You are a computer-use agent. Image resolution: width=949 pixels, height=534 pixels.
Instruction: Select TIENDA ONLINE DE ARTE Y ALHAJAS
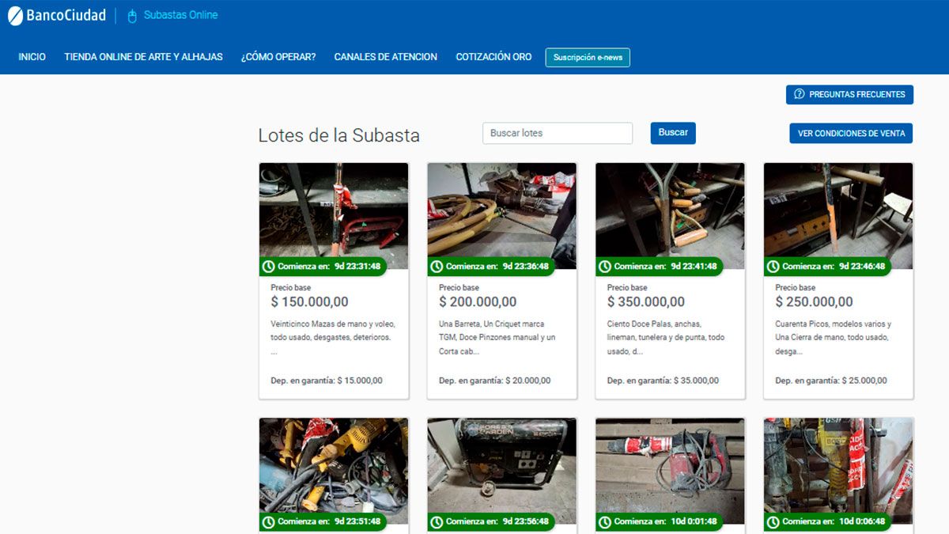coord(142,56)
